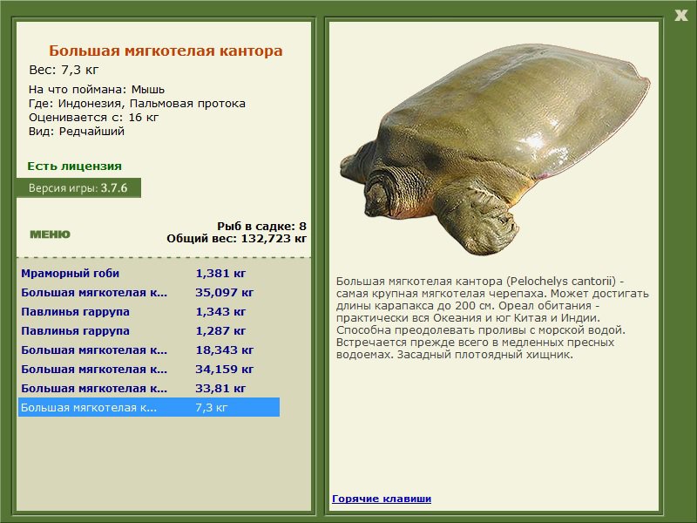Click the Вид: Редчайший line
Screen dimensions: 697x523
coord(77,132)
